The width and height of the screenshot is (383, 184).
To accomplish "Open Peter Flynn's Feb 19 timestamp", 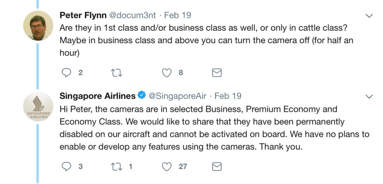I will (x=178, y=15).
